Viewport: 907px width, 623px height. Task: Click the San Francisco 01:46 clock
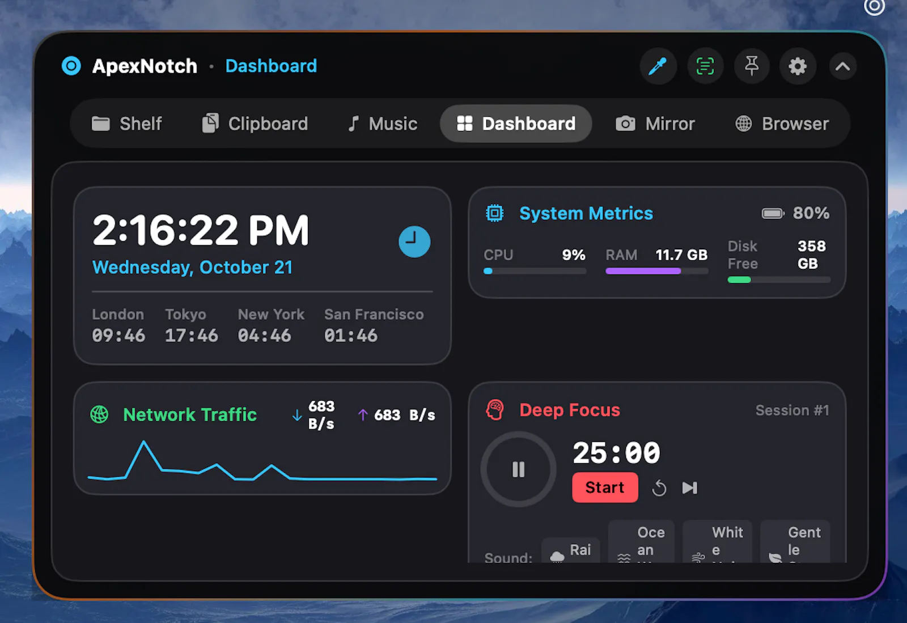pos(374,326)
